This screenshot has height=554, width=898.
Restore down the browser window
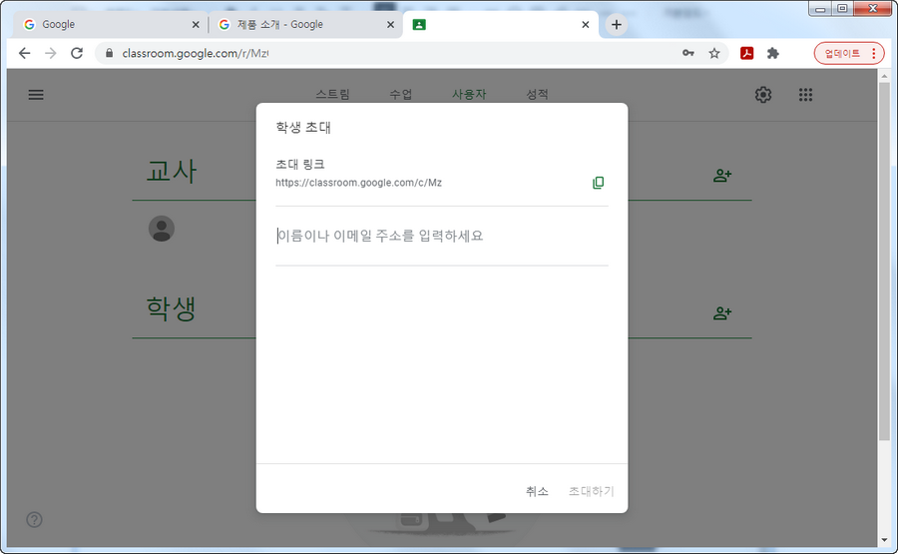coord(842,9)
